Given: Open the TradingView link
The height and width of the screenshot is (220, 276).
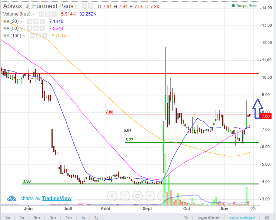Looking at the screenshot, I should [x=57, y=199].
